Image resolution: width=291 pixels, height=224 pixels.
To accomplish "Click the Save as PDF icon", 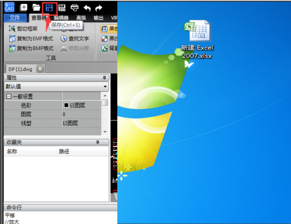I will (62, 8).
